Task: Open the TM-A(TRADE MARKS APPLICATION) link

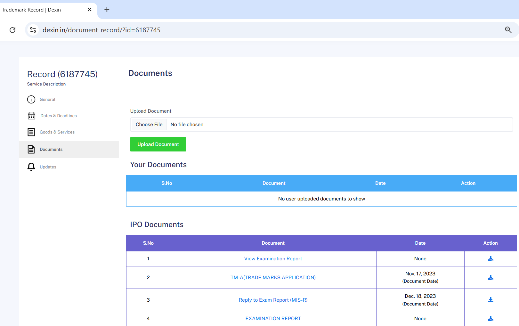Action: [x=273, y=277]
